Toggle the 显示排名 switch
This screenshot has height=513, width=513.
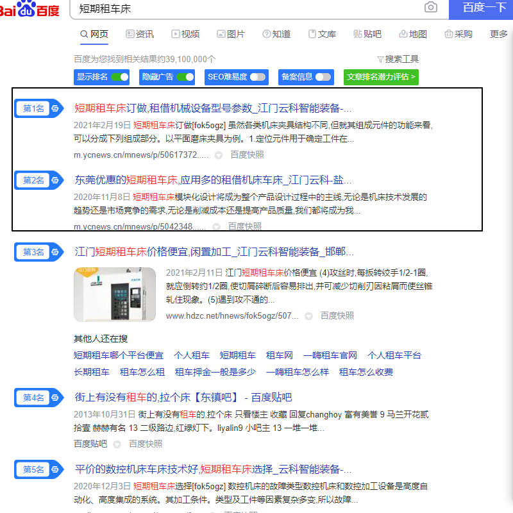pos(120,77)
